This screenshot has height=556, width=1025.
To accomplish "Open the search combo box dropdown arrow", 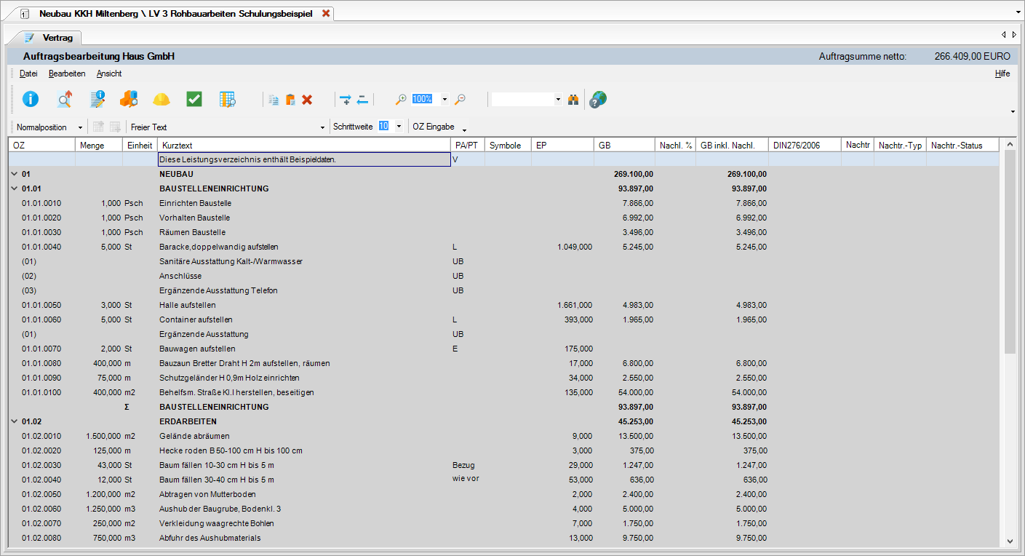I will (x=558, y=100).
